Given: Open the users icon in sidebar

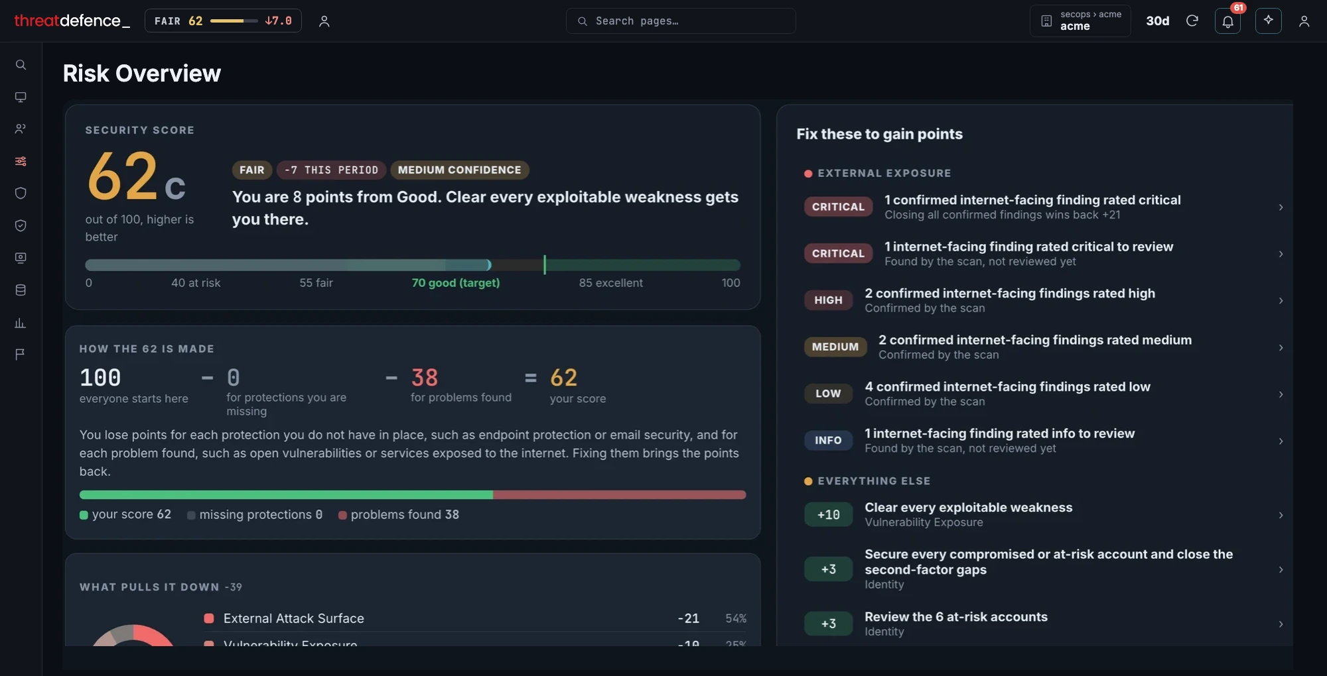Looking at the screenshot, I should [21, 129].
